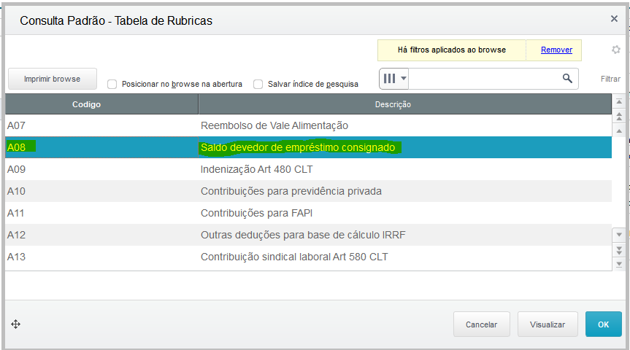Enable Salvar índice de pesquisa
Image resolution: width=630 pixels, height=350 pixels.
258,84
